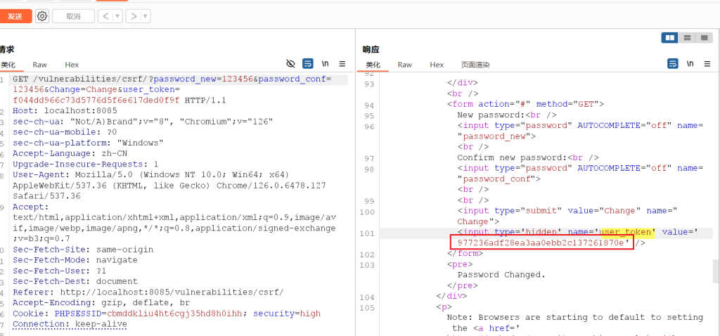The image size is (720, 336).
Task: Open request settings via gear icon
Action: point(42,16)
